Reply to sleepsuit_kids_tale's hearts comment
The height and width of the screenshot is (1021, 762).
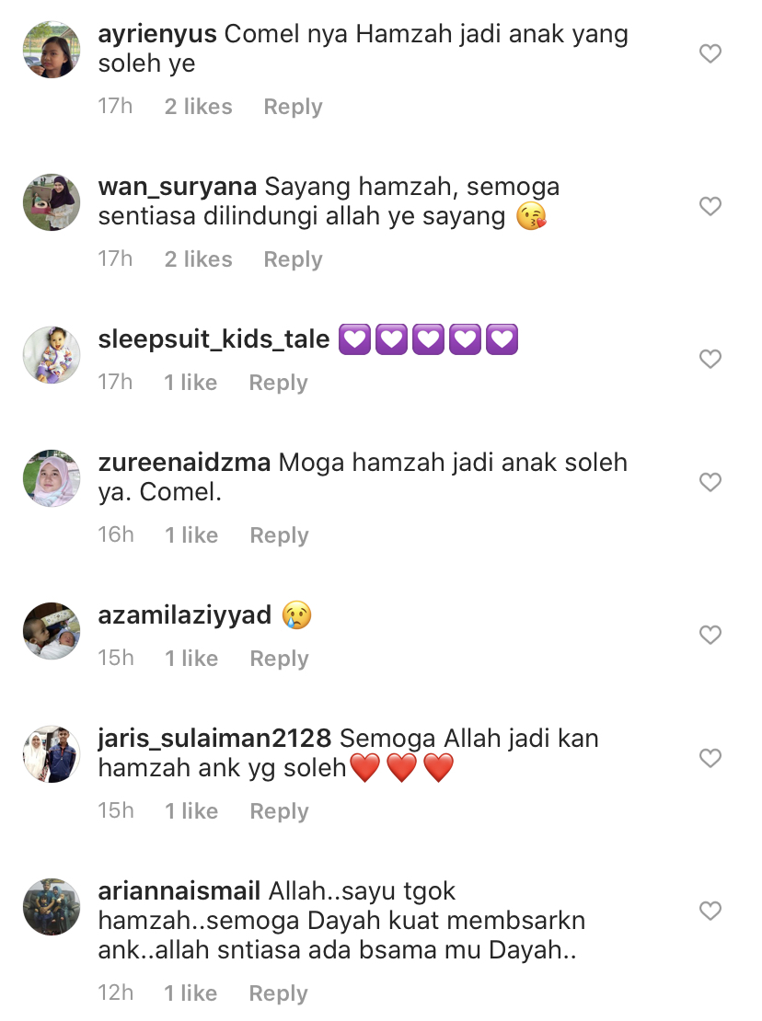(x=278, y=383)
